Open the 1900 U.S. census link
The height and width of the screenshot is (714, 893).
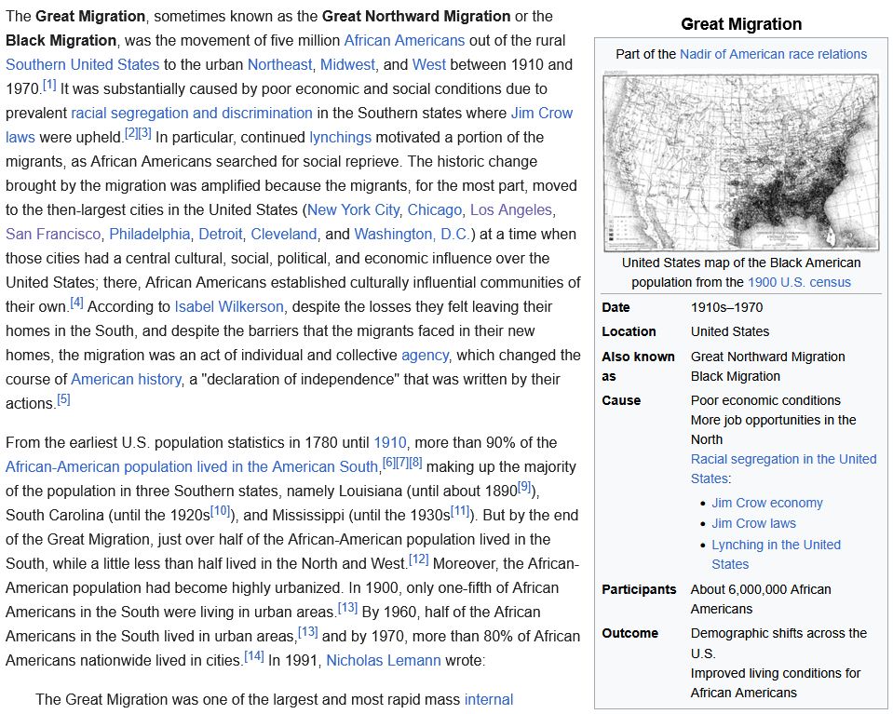[x=797, y=282]
